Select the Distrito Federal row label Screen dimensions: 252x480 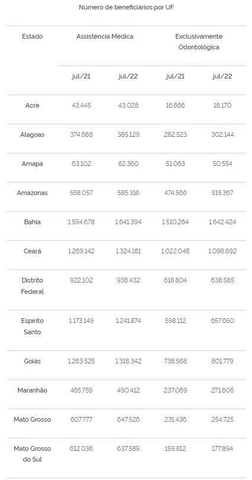pos(33,286)
